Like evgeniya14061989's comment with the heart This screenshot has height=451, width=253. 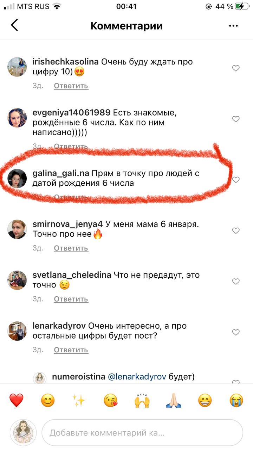pos(236,119)
